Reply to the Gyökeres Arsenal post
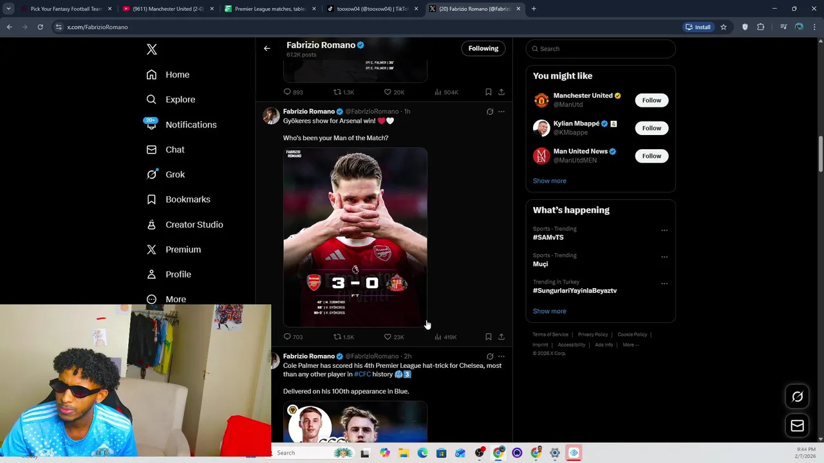The image size is (824, 463). pos(293,337)
